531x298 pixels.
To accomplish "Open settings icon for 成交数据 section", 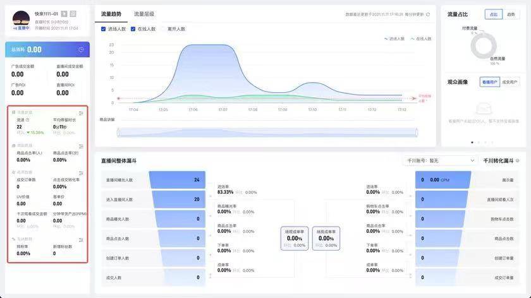I will coord(81,172).
